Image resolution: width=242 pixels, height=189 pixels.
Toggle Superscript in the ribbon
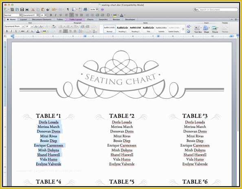(x=27, y=31)
